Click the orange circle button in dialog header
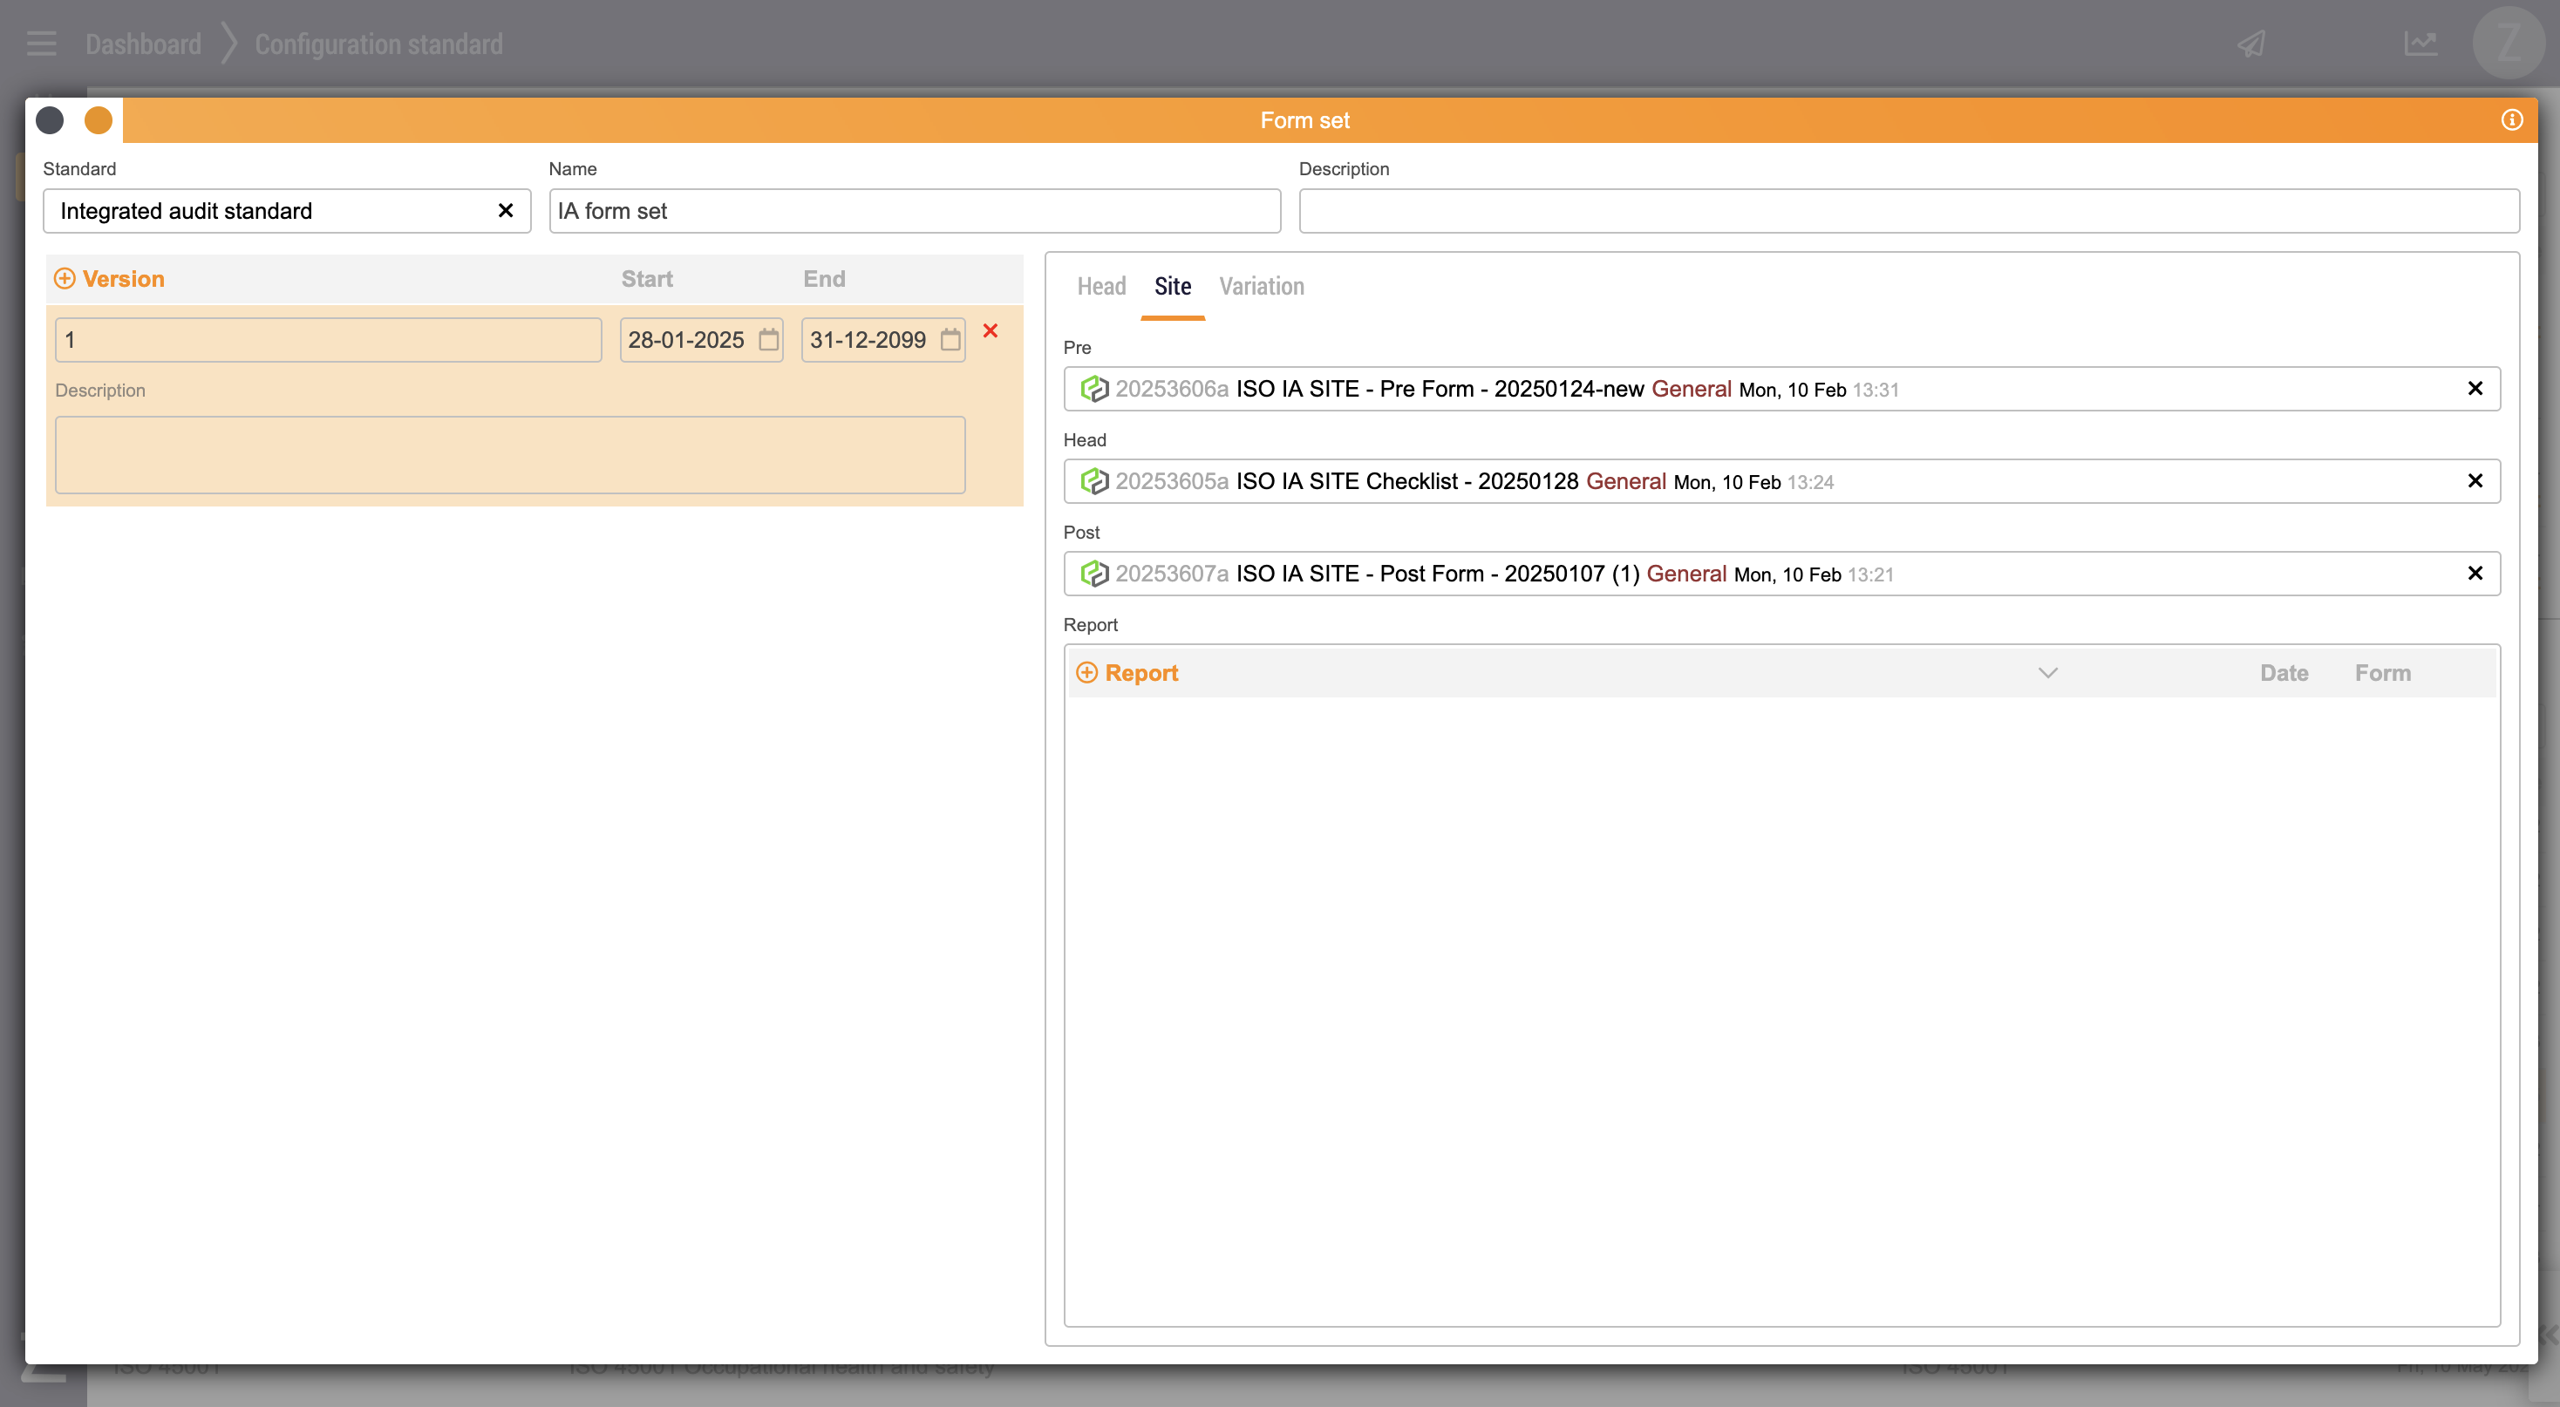The height and width of the screenshot is (1407, 2560). (99, 120)
